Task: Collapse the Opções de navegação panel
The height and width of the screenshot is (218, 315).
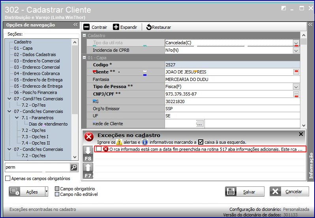Action: [x=75, y=25]
